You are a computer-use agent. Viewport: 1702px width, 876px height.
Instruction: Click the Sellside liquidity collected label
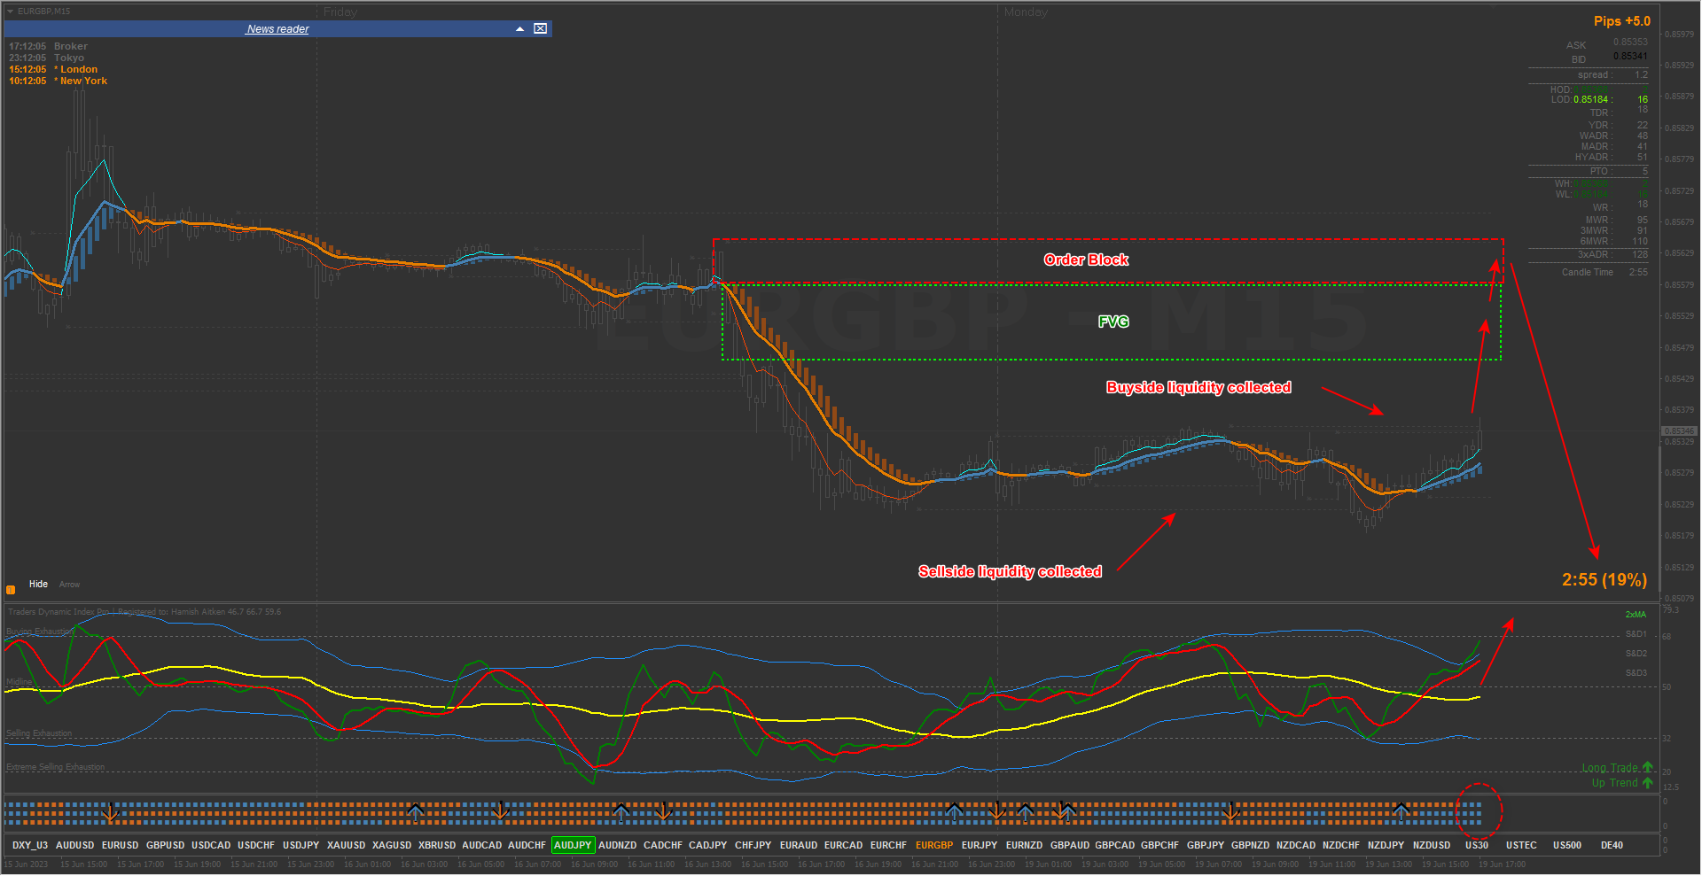pos(1010,571)
